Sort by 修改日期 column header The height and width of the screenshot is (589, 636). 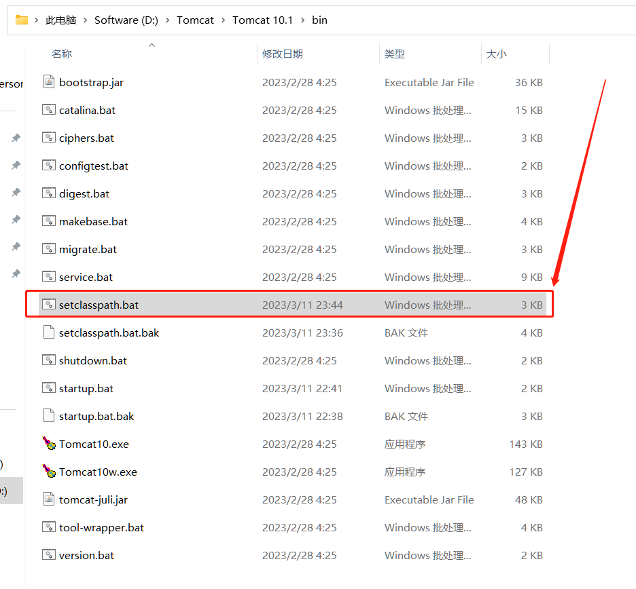pyautogui.click(x=283, y=54)
